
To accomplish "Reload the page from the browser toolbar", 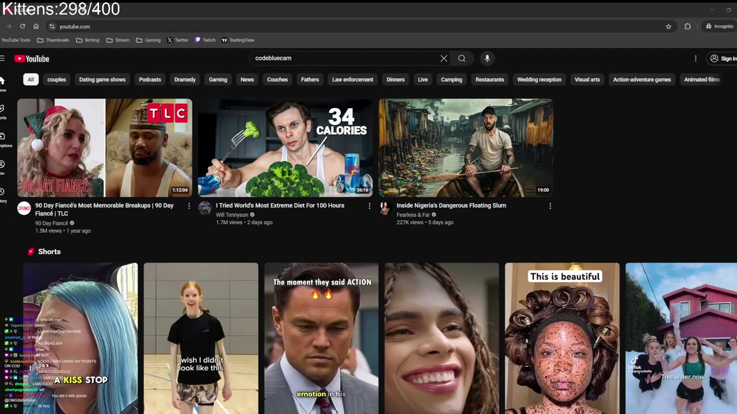I will coord(22,26).
